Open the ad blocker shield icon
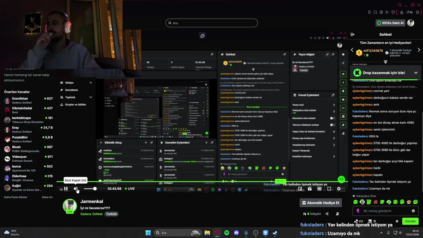The image size is (423, 238). (x=381, y=12)
